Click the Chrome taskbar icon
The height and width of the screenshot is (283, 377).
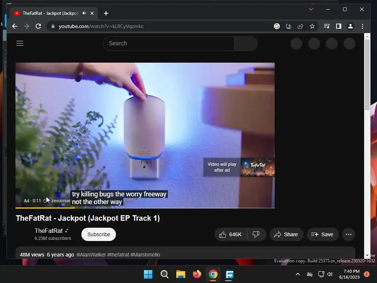[x=213, y=274]
